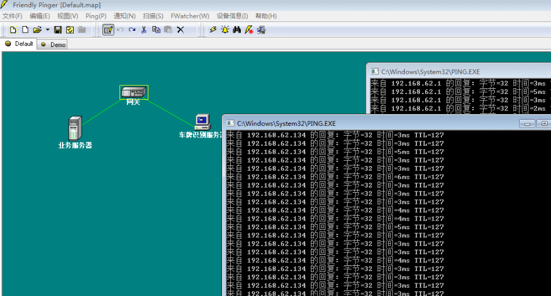Click the open folder toolbar icon

[37, 30]
